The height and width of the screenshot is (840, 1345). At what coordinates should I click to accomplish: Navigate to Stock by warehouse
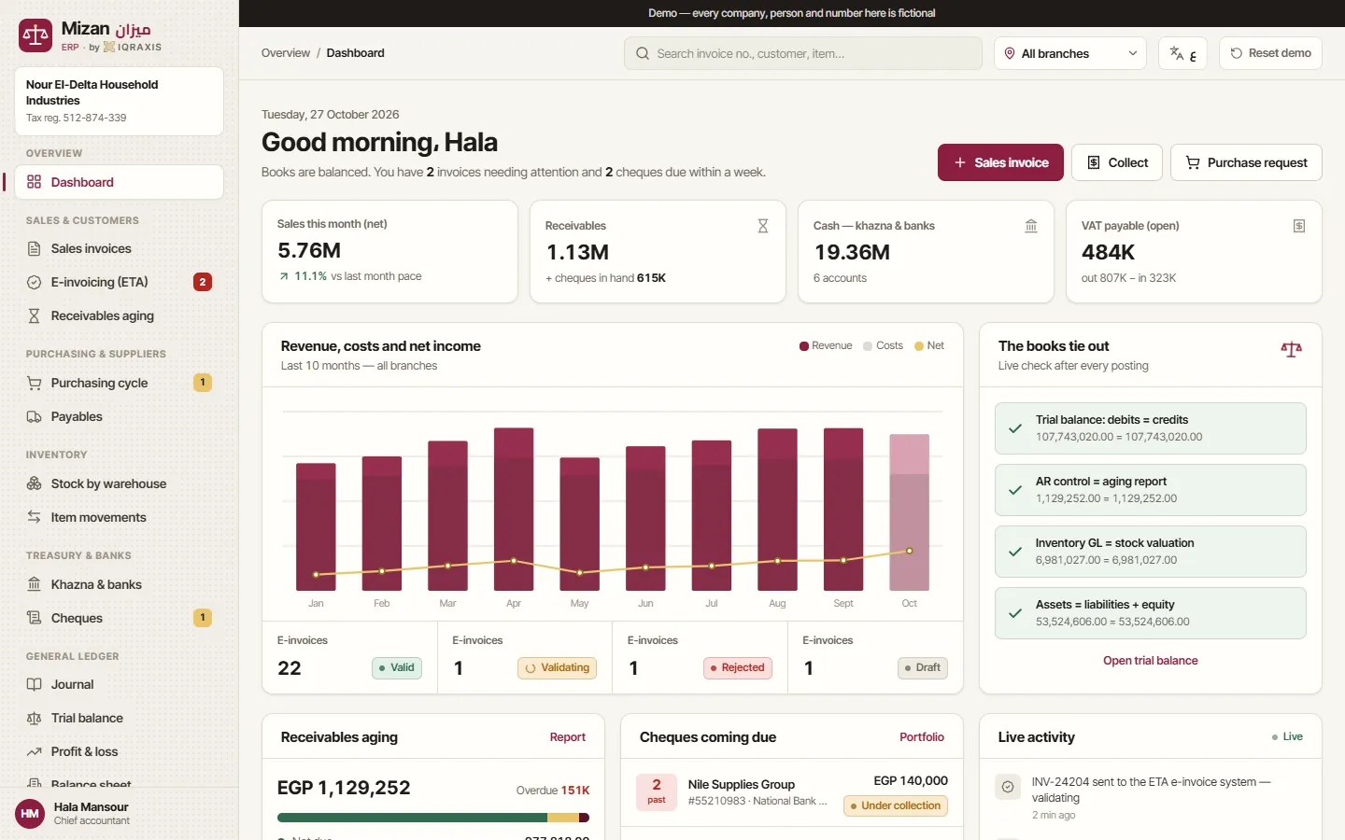[x=119, y=483]
